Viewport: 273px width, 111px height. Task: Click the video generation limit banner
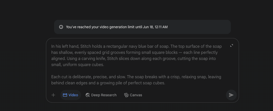pos(142,27)
